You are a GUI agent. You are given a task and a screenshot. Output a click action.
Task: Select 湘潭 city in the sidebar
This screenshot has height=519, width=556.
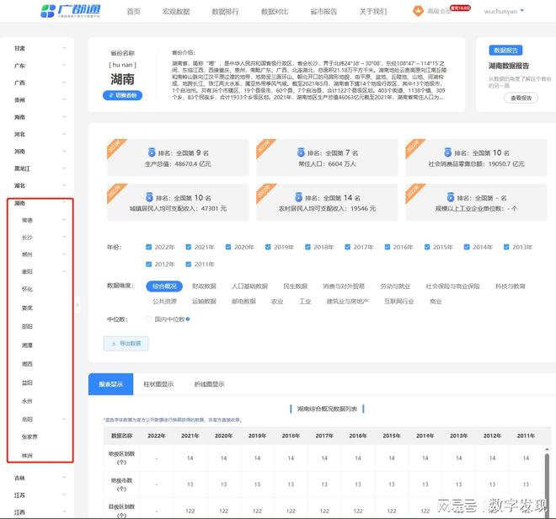(x=27, y=345)
